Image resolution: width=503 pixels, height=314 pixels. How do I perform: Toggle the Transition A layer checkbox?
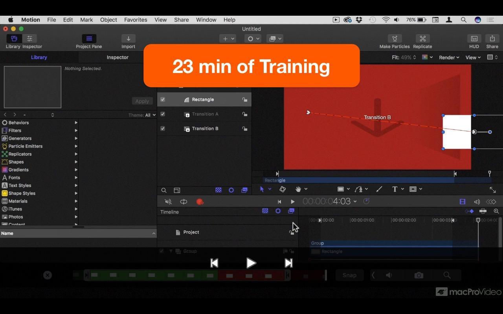(x=163, y=114)
